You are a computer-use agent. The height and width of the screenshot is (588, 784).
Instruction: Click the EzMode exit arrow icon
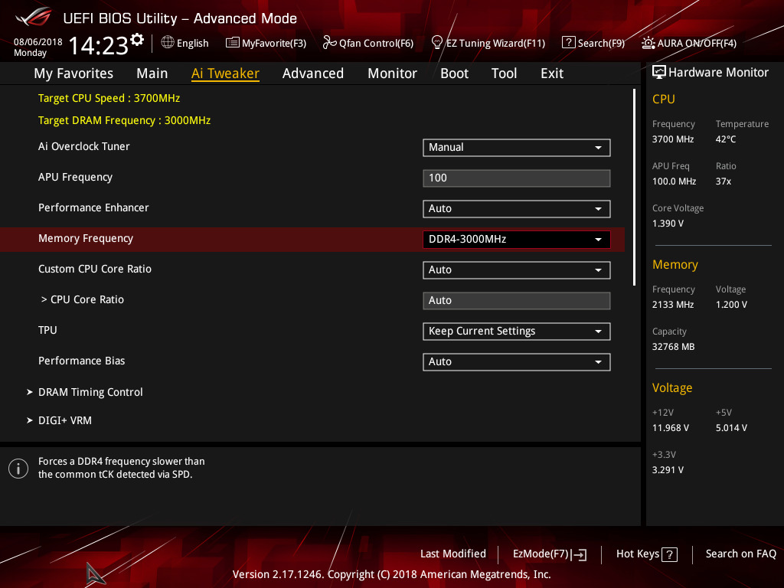tap(579, 554)
